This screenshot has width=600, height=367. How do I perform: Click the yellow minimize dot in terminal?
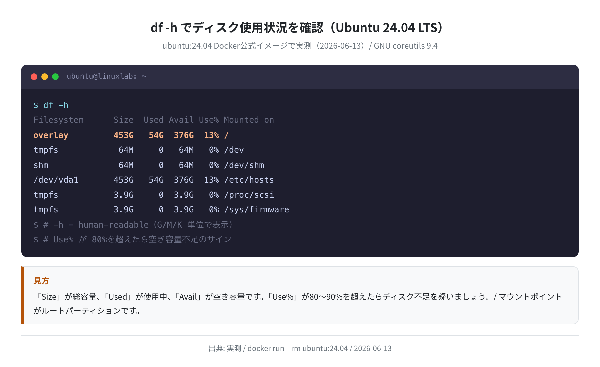pos(45,77)
